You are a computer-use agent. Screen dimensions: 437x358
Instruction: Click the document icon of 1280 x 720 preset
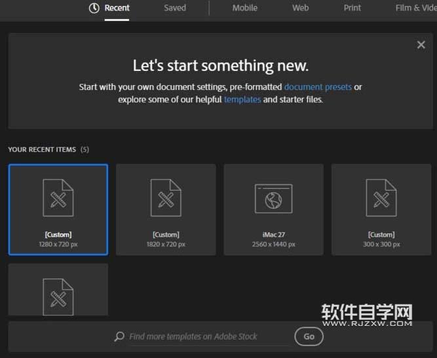(x=58, y=198)
